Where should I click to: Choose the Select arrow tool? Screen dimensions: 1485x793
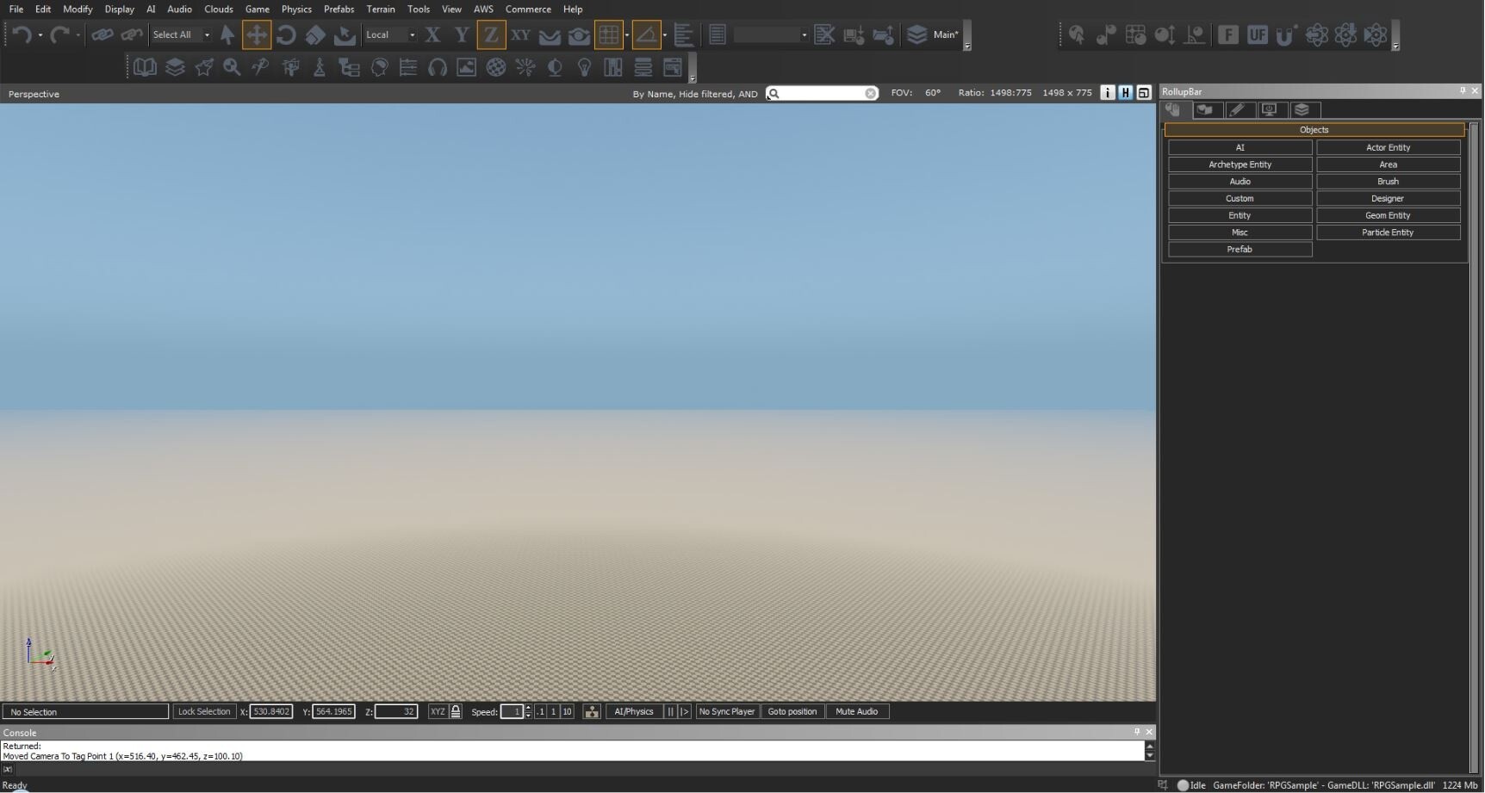227,34
